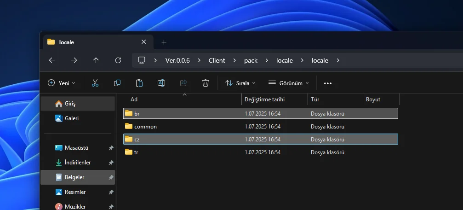This screenshot has height=210, width=463.
Task: Open Masaüstü in the sidebar
Action: 78,147
